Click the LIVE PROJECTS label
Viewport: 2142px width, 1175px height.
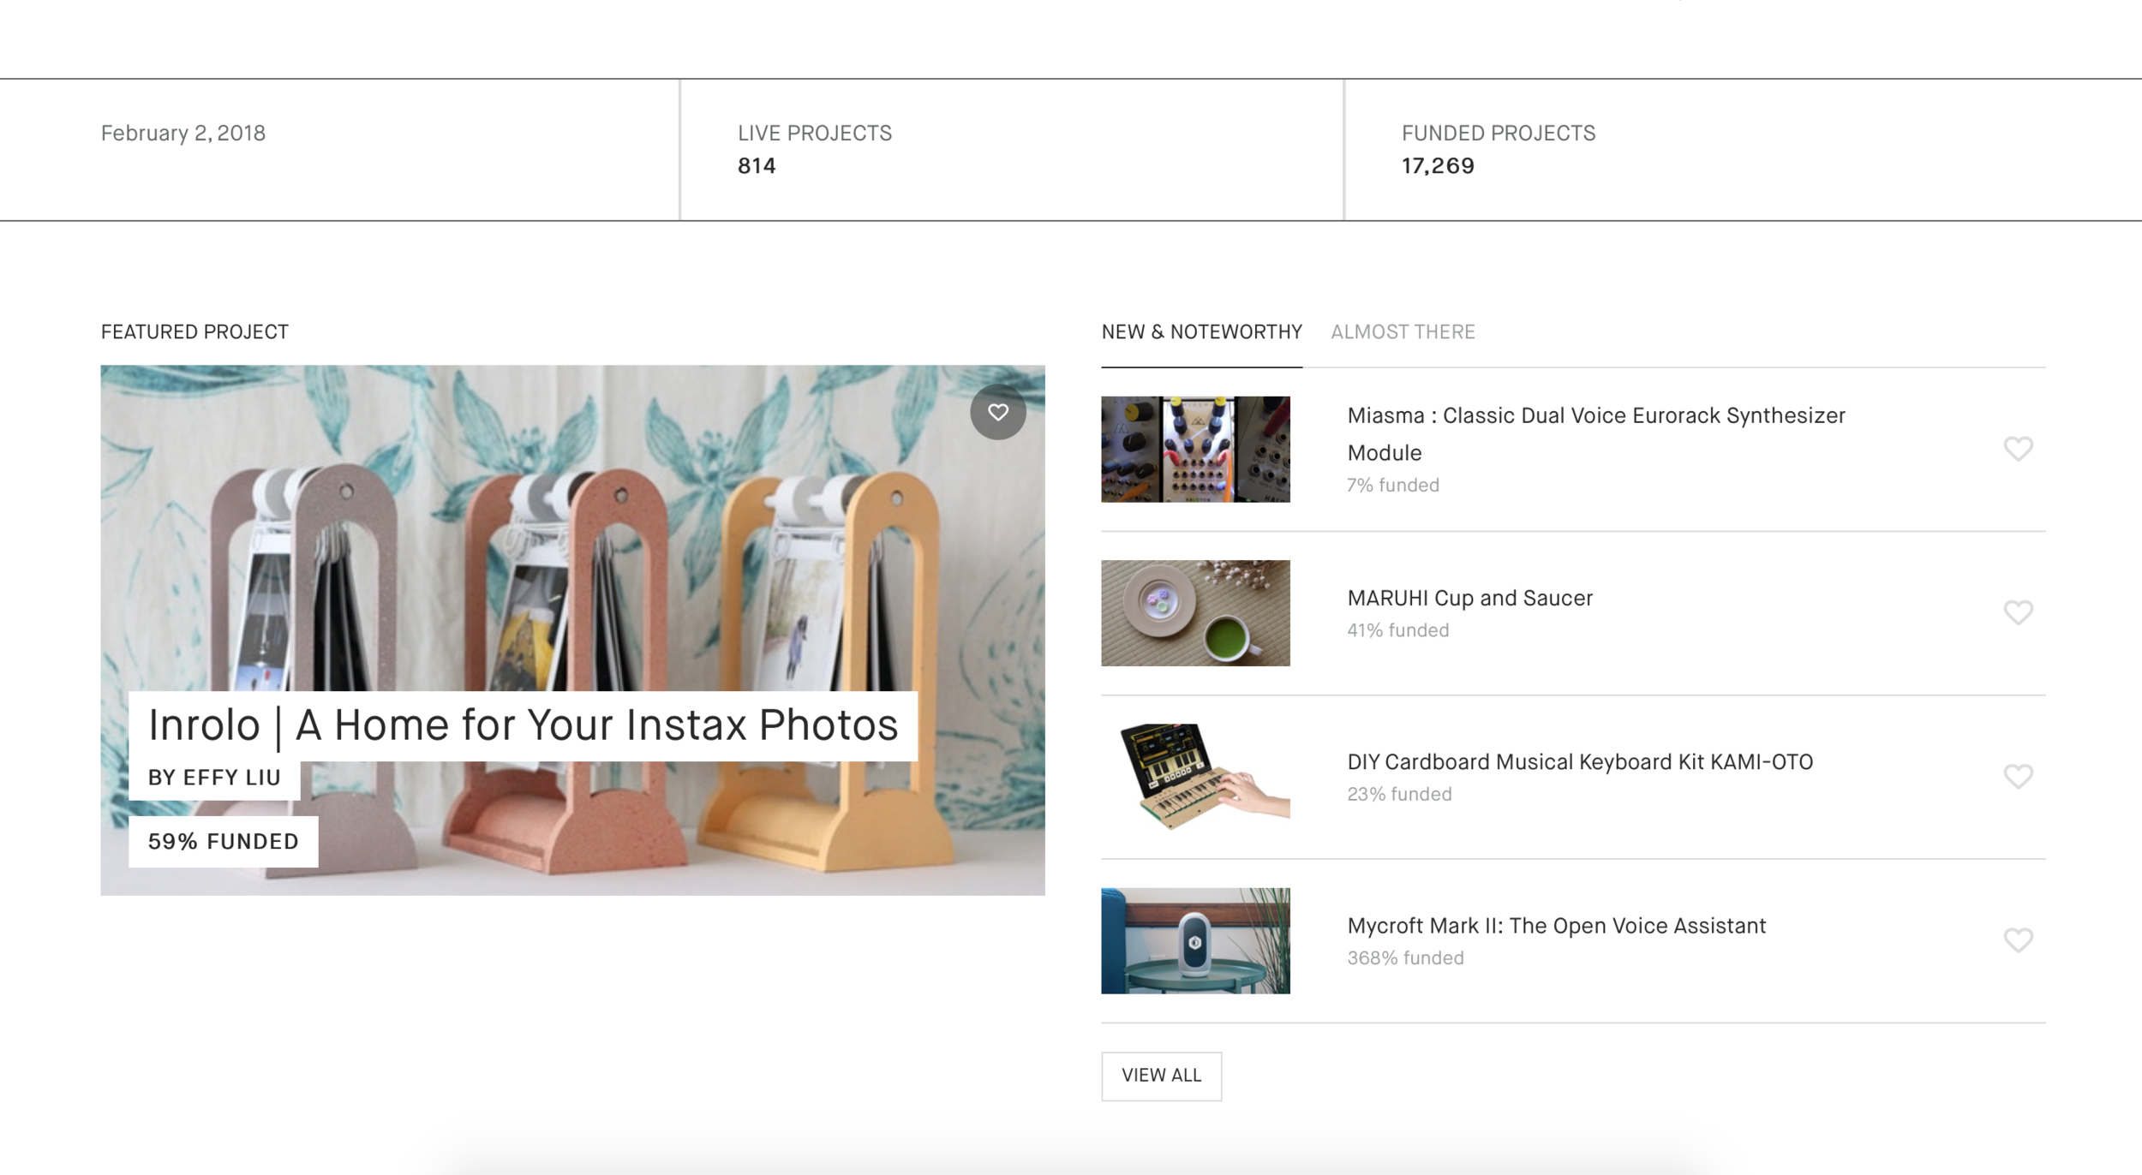(x=815, y=134)
